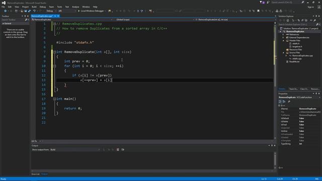Collapse the Header Files folder

[x=283, y=41]
